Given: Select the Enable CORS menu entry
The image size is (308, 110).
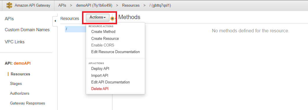Looking at the screenshot, I should click(103, 45).
